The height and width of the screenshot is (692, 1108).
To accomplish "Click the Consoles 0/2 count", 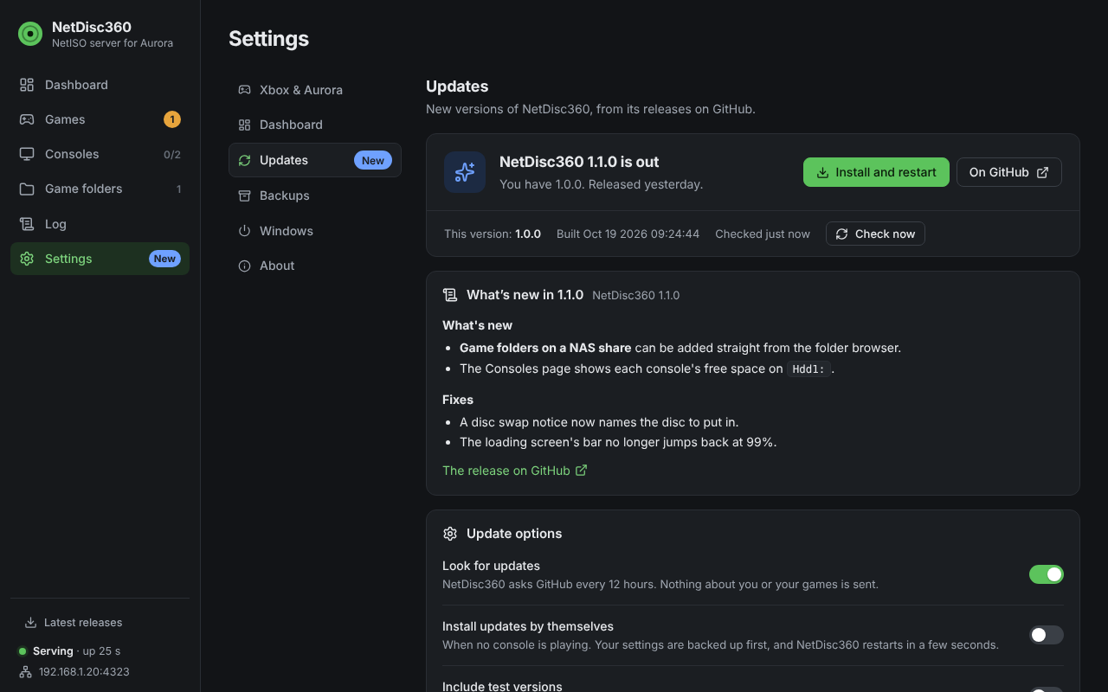I will (172, 154).
